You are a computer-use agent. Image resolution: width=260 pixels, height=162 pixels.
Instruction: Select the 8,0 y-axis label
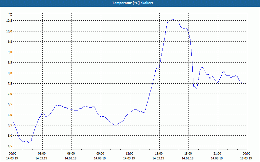click(10, 73)
